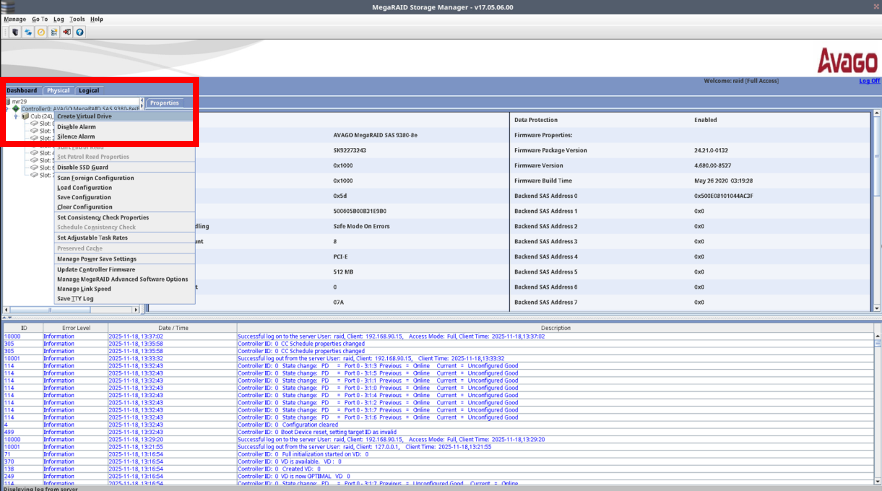Viewport: 882px width, 491px height.
Task: Open the Properties tab
Action: (164, 103)
